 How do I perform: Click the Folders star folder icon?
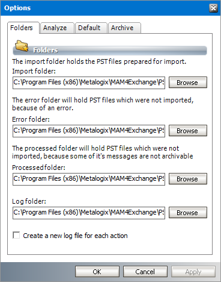(x=22, y=46)
